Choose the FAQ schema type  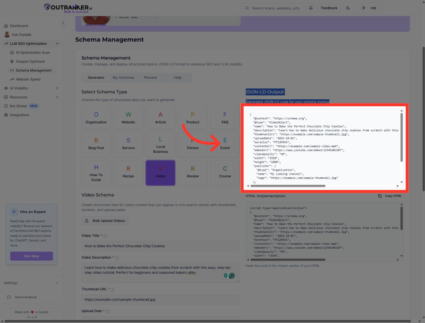pos(224,118)
